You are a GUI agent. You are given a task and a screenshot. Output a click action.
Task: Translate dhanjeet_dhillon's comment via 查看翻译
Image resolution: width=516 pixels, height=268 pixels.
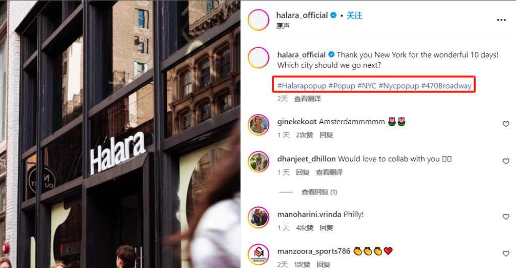[x=329, y=172]
